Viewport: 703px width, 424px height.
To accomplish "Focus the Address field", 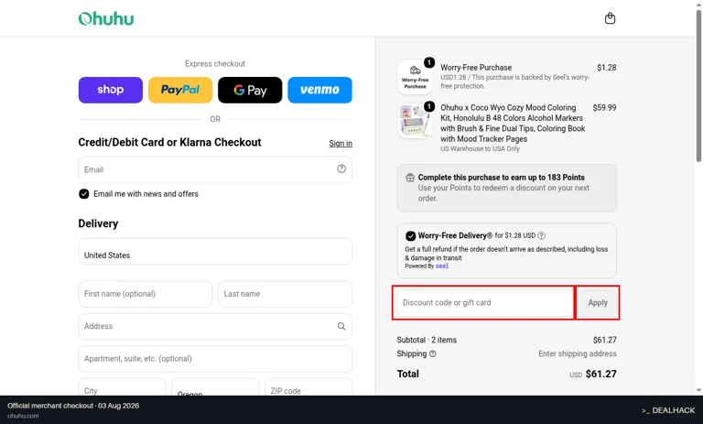I will (215, 326).
